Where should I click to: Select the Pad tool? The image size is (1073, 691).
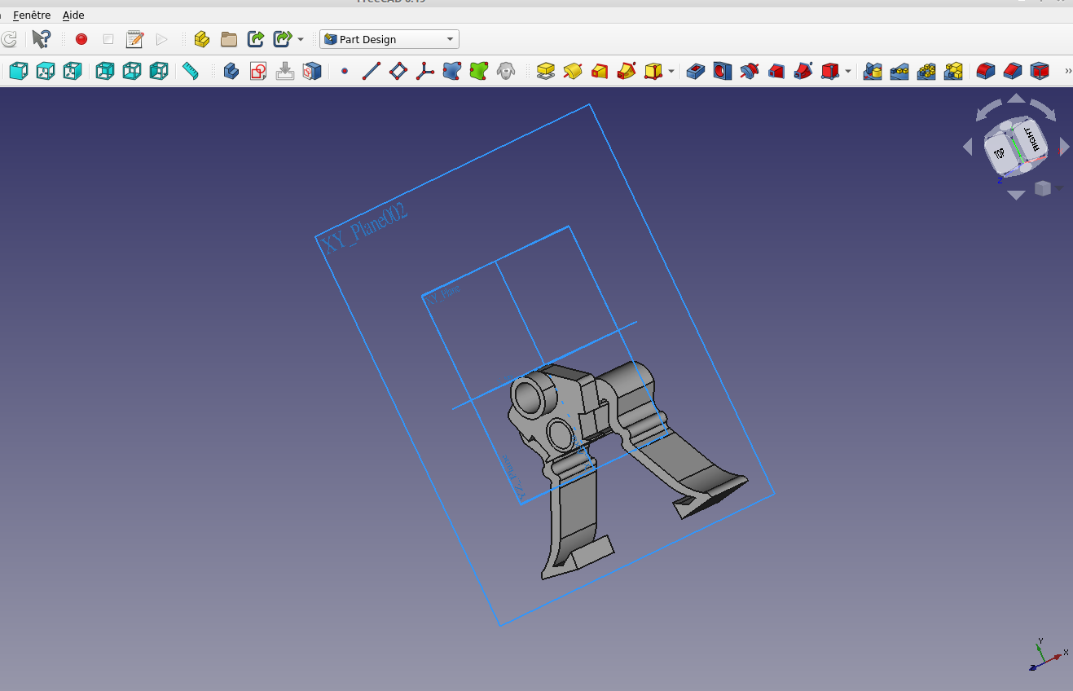(546, 72)
